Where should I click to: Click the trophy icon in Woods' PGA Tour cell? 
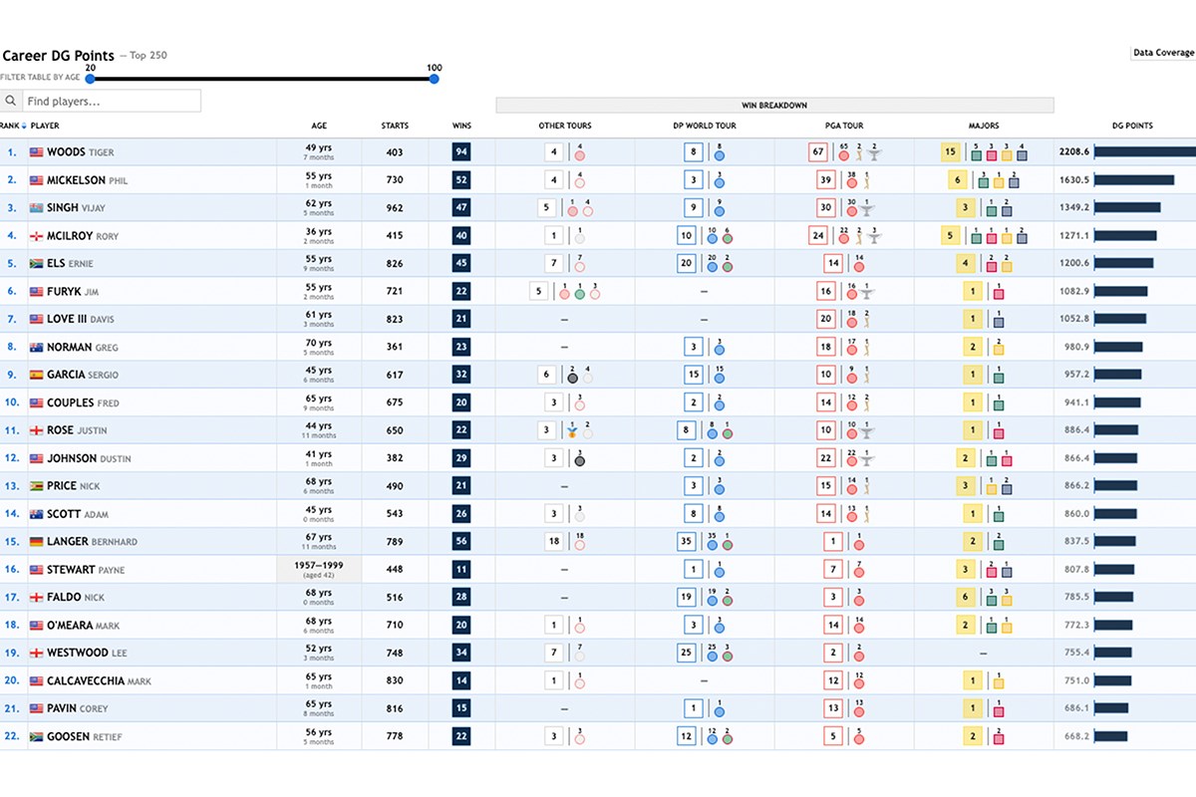(x=873, y=154)
